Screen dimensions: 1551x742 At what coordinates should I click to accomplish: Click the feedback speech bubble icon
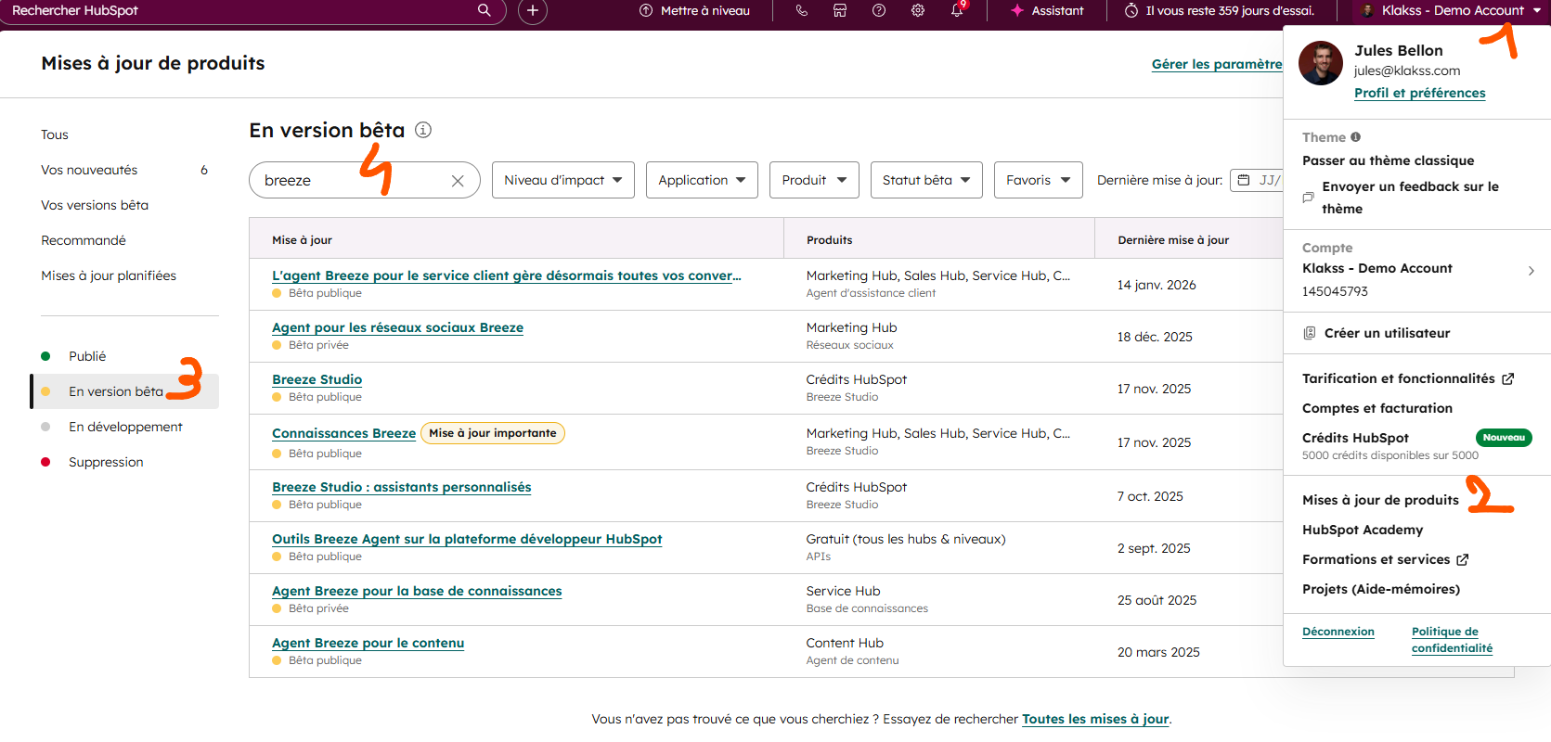[1309, 198]
